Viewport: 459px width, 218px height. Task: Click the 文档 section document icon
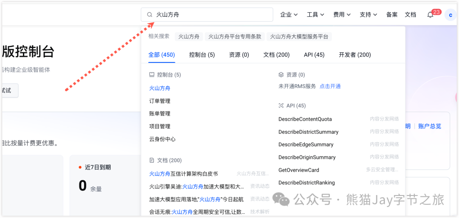click(152, 160)
